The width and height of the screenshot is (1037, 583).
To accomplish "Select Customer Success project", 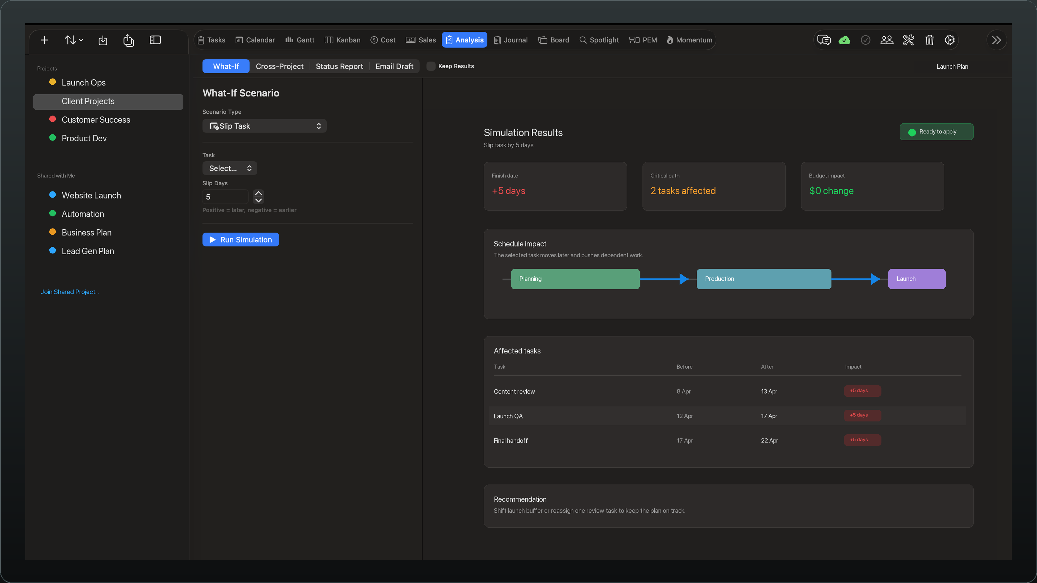I will pos(108,120).
